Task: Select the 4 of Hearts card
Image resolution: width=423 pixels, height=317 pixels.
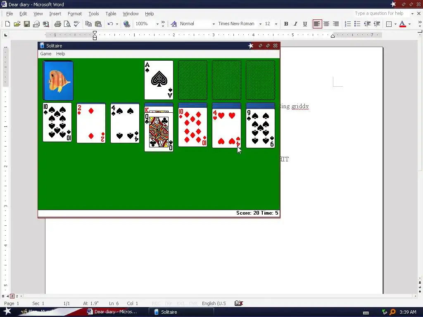Action: [x=227, y=128]
